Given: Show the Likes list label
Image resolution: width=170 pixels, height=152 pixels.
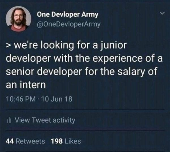Looking at the screenshot, I should click(x=73, y=141).
